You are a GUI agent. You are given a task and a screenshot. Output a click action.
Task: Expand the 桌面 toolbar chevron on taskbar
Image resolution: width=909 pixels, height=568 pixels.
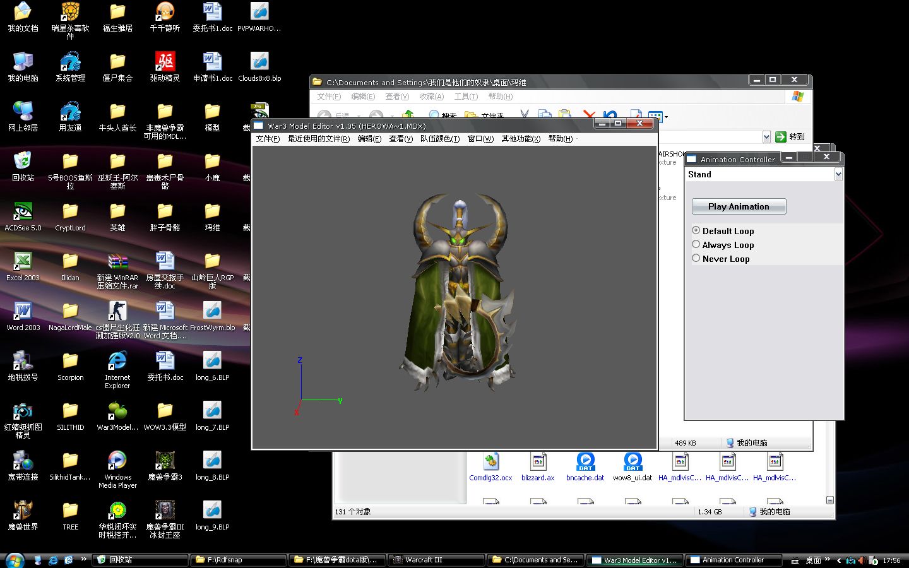[828, 559]
